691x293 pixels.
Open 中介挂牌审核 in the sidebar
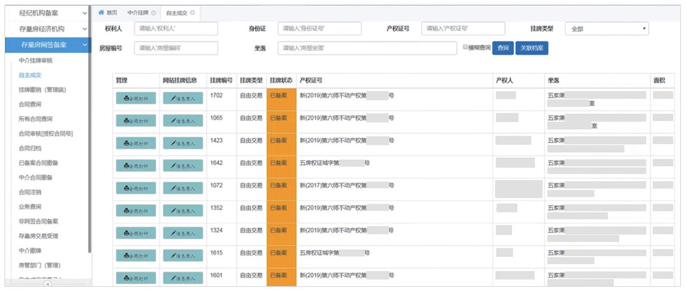[x=35, y=61]
